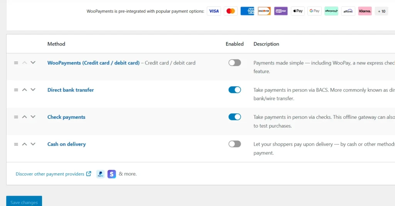Image resolution: width=395 pixels, height=206 pixels.
Task: Move Check payments down
Action: coord(33,117)
